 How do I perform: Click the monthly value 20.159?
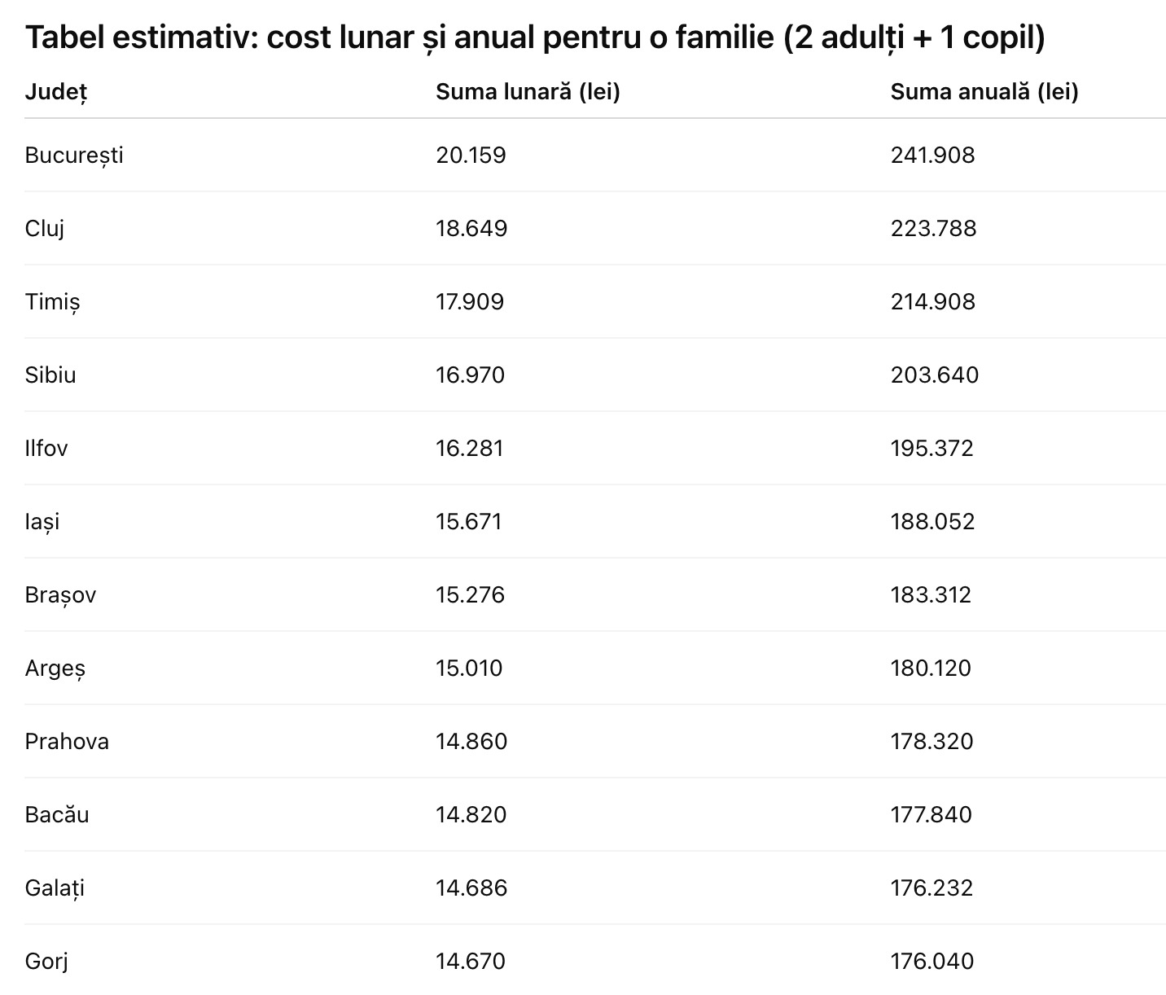(x=471, y=156)
